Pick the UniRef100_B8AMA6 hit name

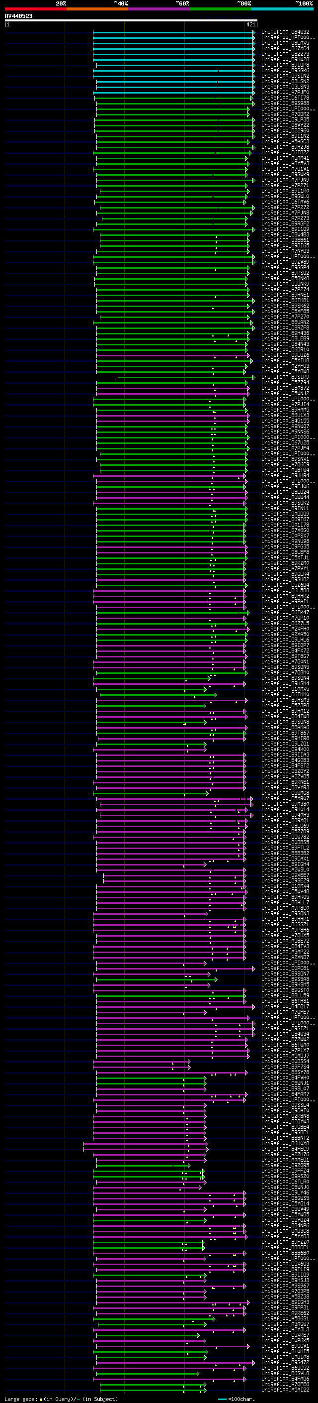tap(285, 727)
